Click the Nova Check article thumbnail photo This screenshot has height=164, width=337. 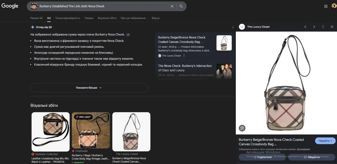tap(224, 71)
